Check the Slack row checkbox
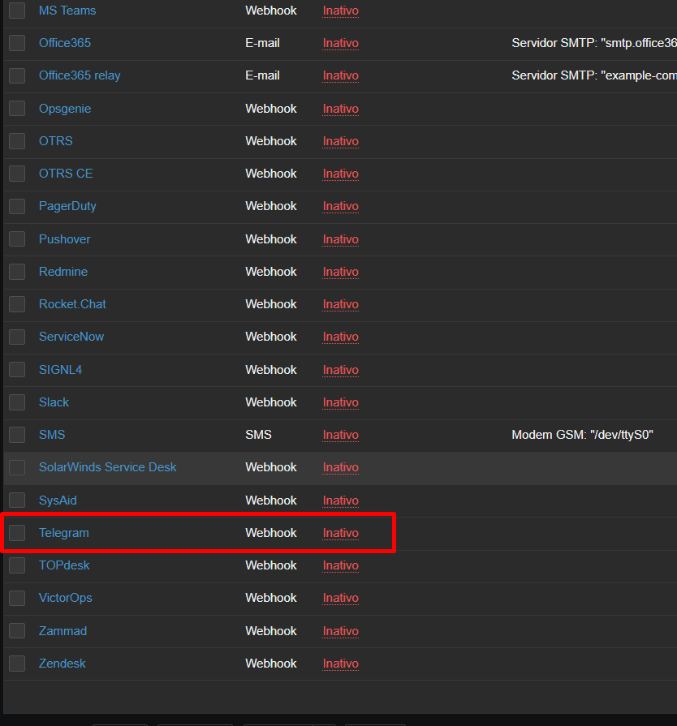 tap(17, 402)
